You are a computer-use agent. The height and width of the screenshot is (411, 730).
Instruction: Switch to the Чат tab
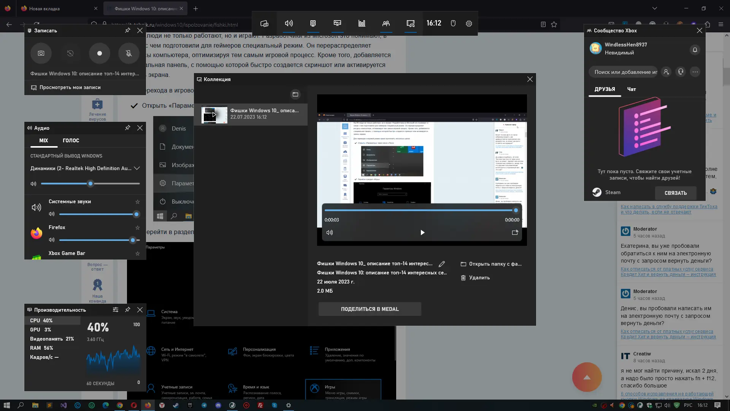[x=632, y=89]
